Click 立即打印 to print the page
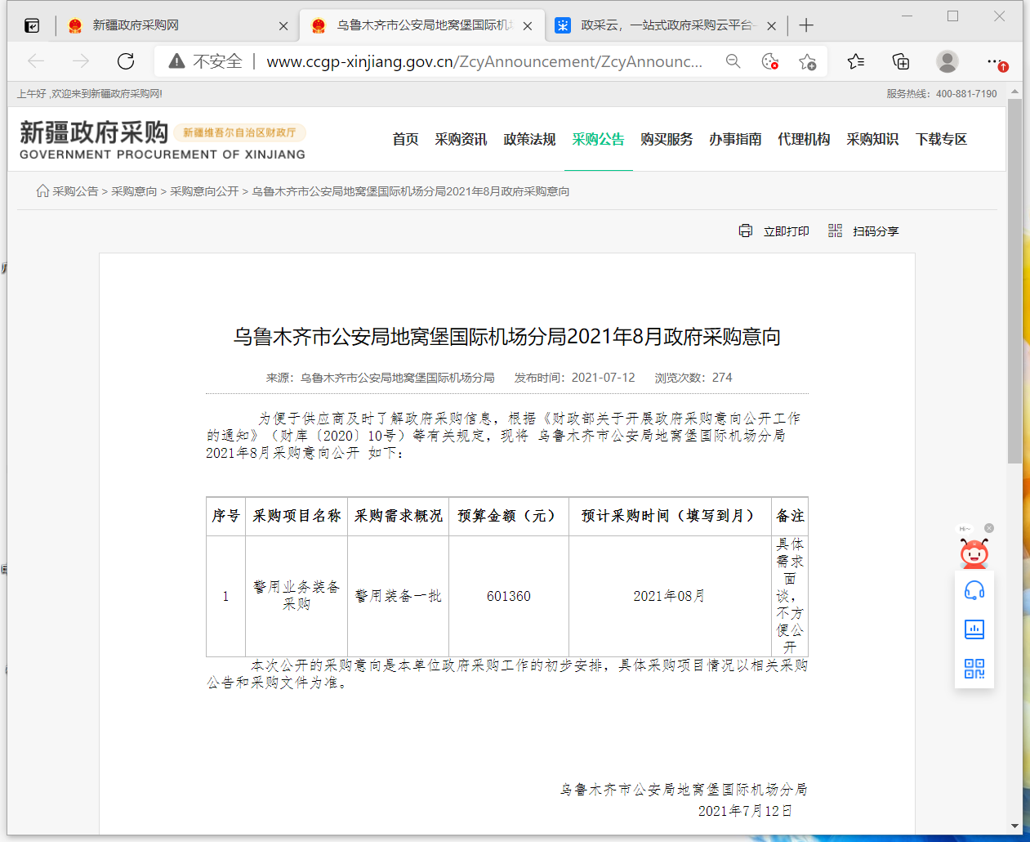 774,231
